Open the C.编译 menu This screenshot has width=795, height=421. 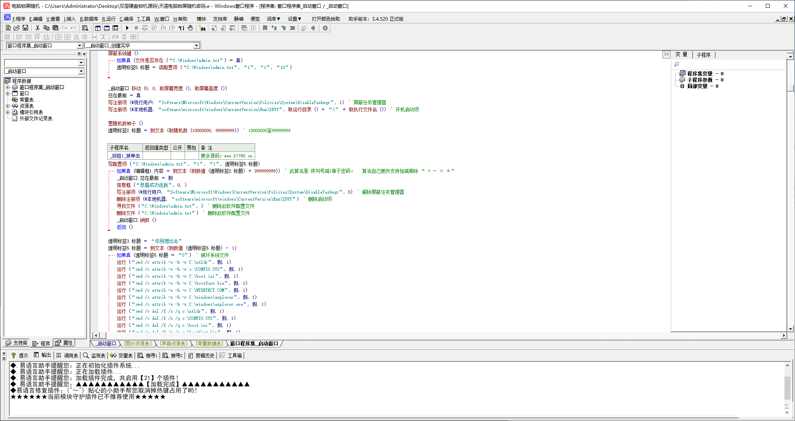pos(126,19)
